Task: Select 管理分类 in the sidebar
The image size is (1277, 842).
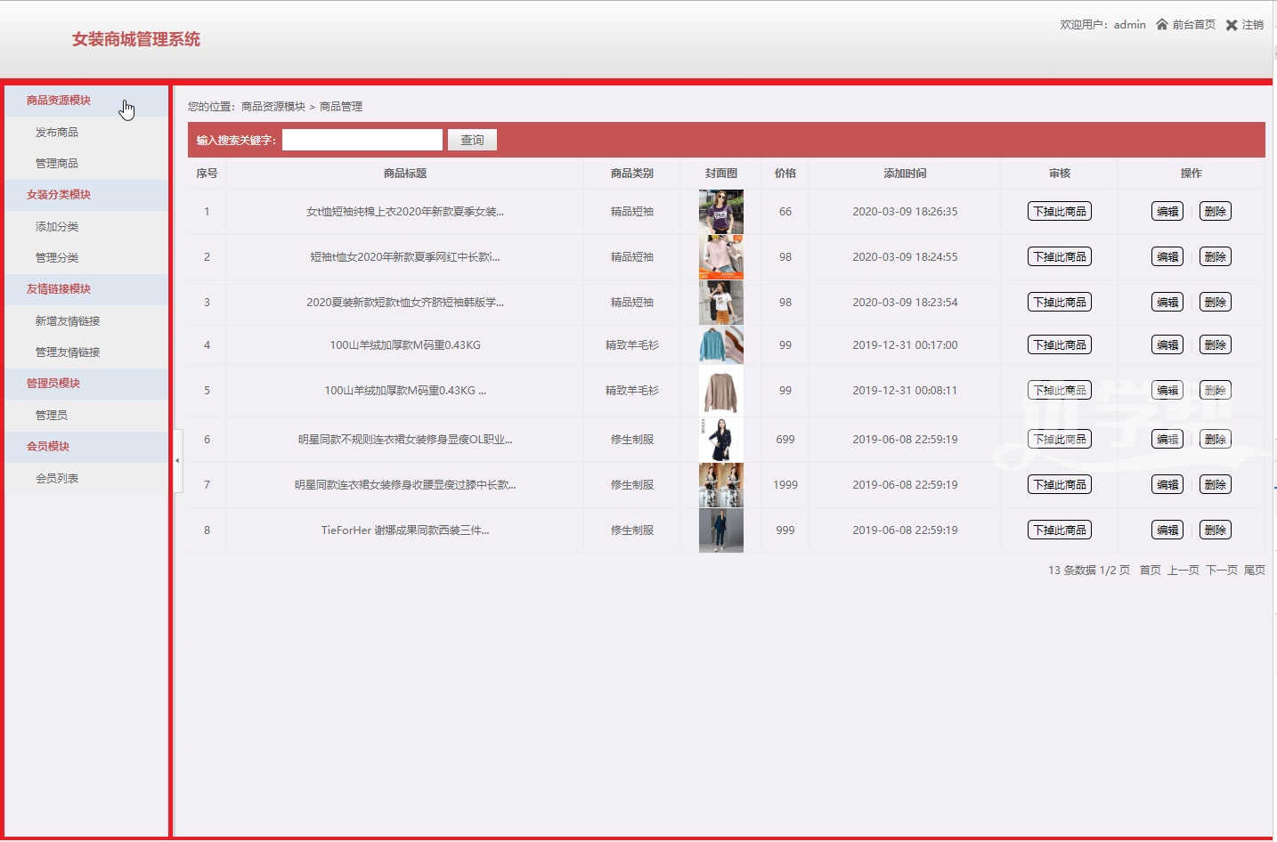Action: point(57,258)
